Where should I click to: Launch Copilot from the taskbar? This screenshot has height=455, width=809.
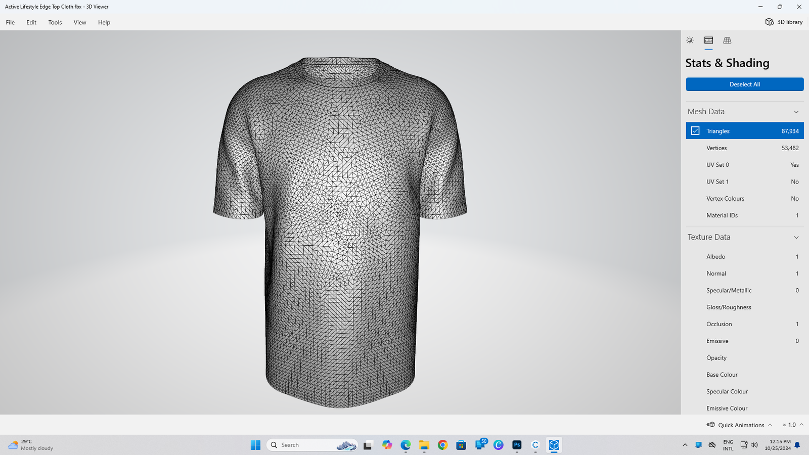coord(387,445)
